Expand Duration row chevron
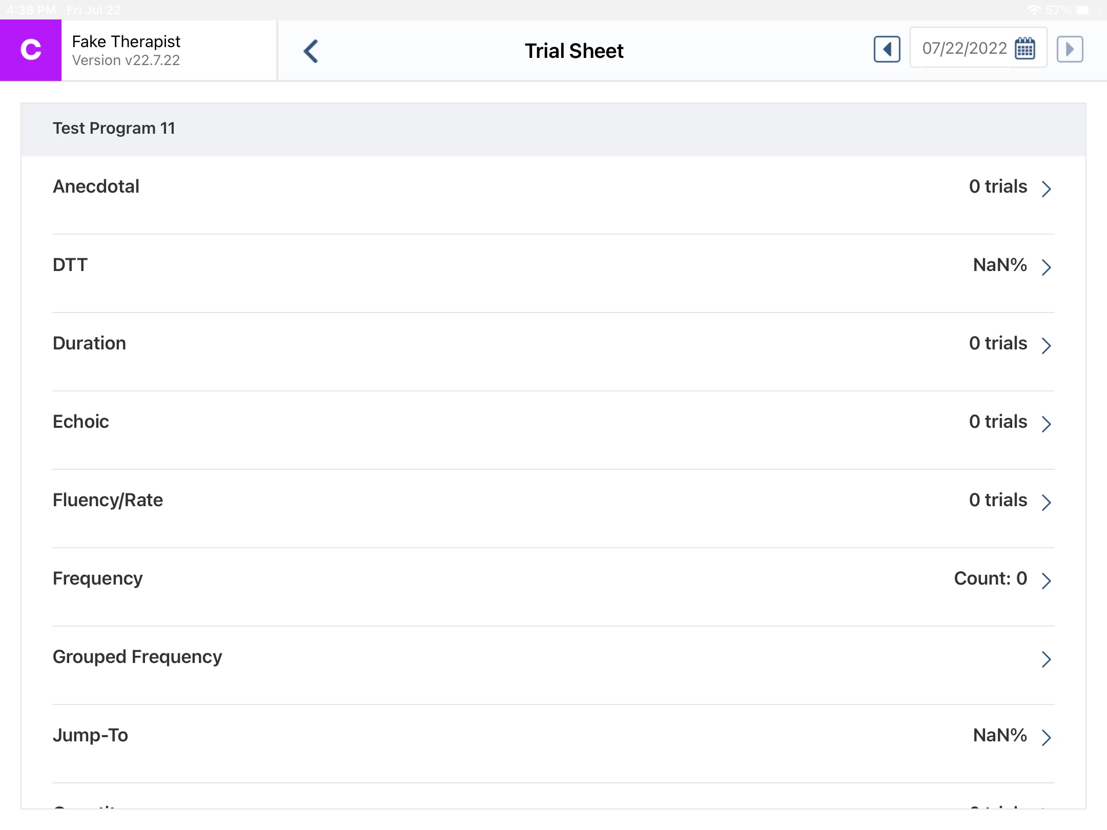The height and width of the screenshot is (830, 1107). coord(1046,345)
